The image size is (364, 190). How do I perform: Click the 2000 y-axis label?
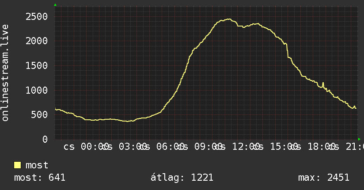[37, 41]
